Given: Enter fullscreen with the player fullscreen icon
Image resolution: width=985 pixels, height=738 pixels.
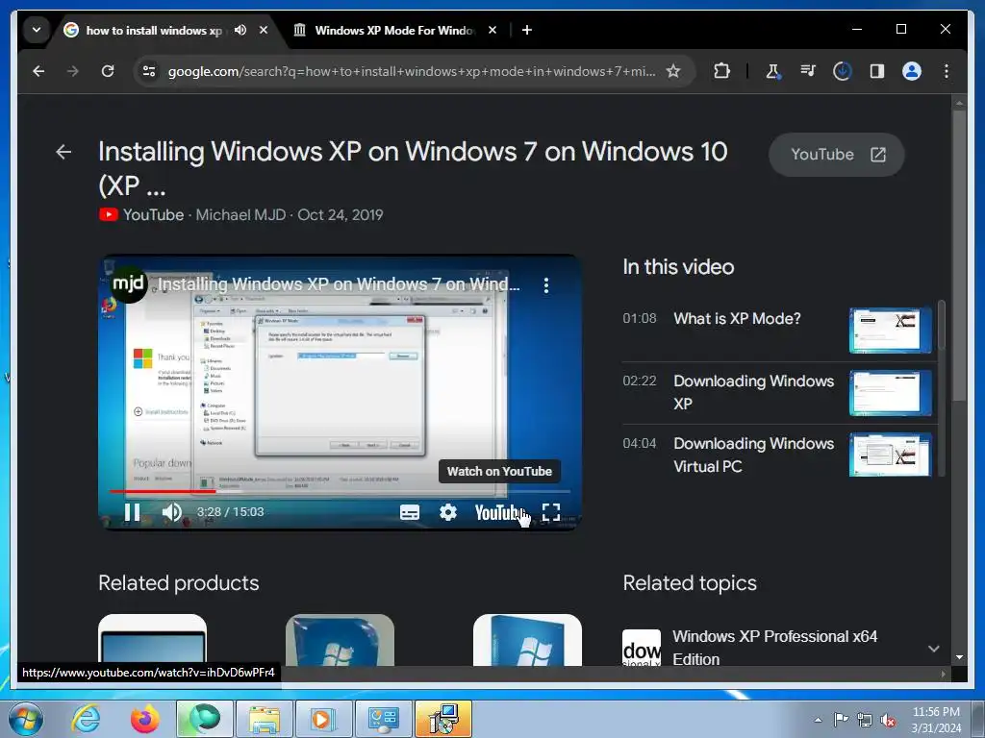Looking at the screenshot, I should [551, 512].
